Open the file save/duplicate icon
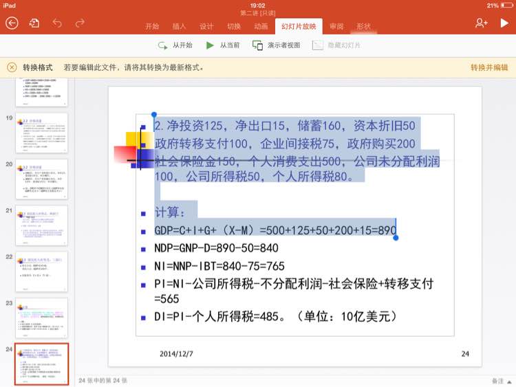The image size is (516, 387). coord(34,23)
